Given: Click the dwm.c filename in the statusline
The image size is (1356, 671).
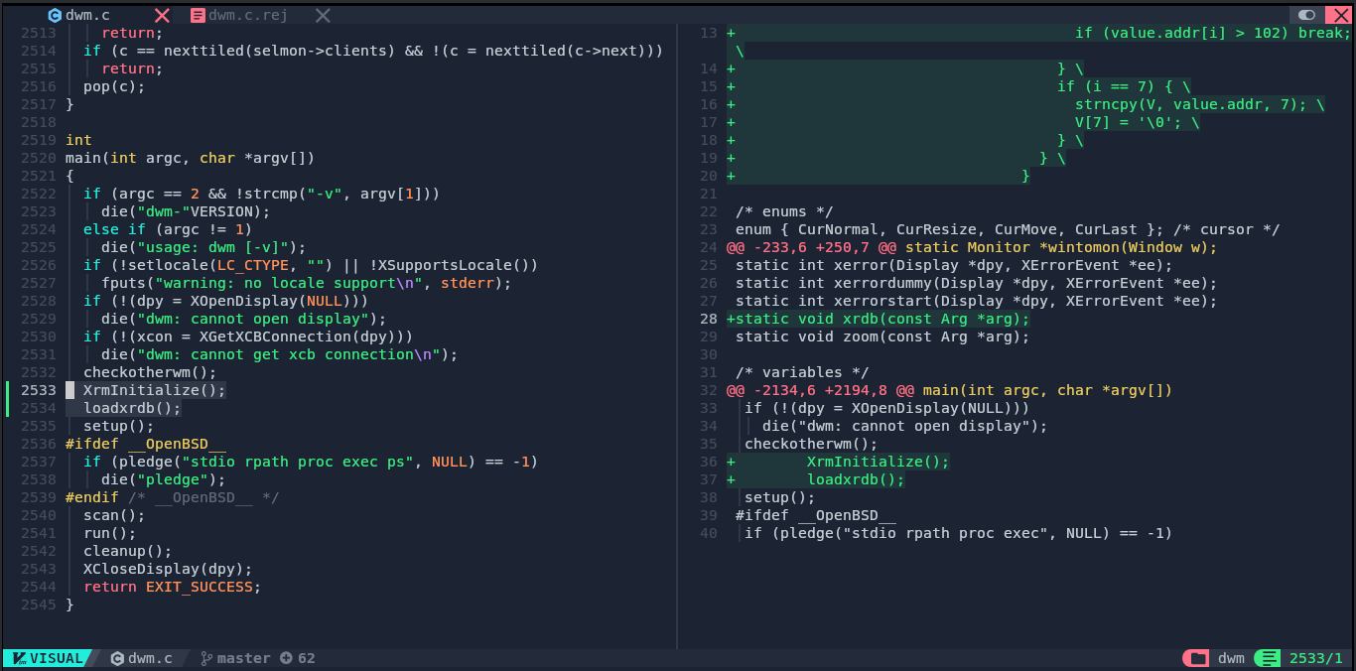Looking at the screenshot, I should point(151,658).
